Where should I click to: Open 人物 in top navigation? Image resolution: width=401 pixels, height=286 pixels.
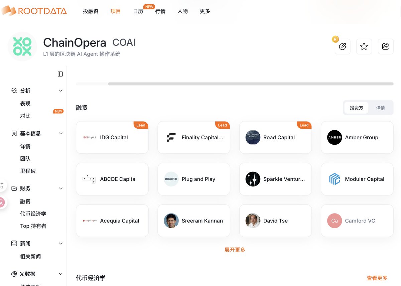point(182,11)
